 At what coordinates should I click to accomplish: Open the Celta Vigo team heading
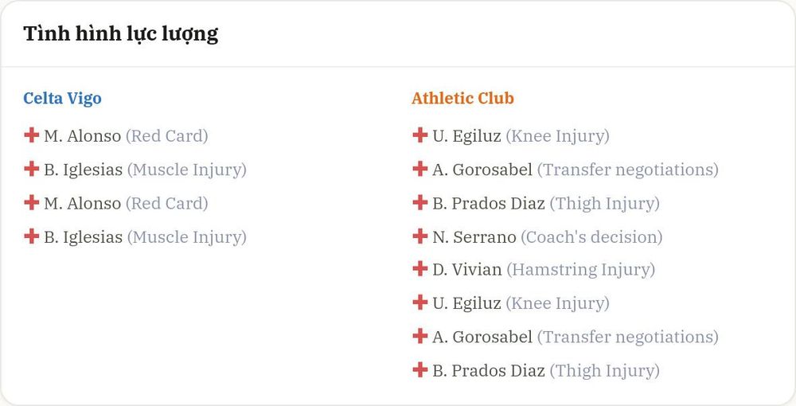click(62, 98)
